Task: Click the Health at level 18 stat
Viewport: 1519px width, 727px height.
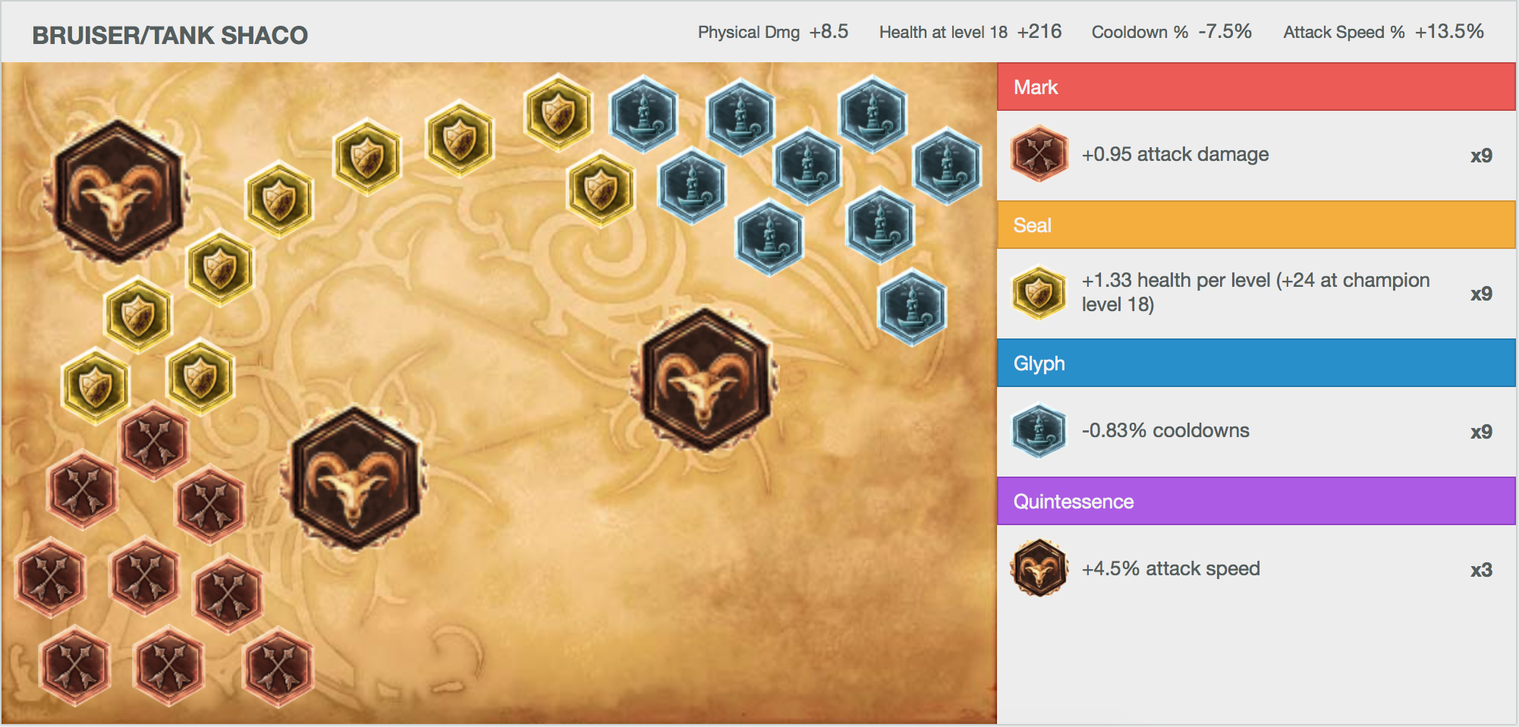Action: point(970,32)
